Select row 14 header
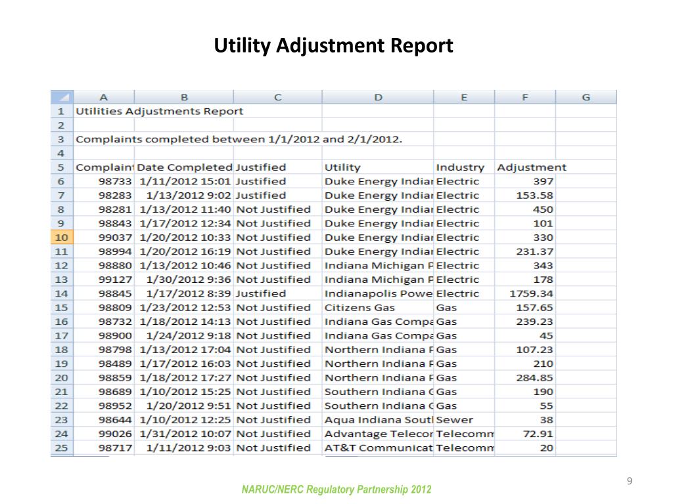 62,293
